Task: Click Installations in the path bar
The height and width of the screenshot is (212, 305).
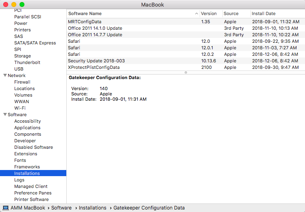Action: tap(93, 208)
